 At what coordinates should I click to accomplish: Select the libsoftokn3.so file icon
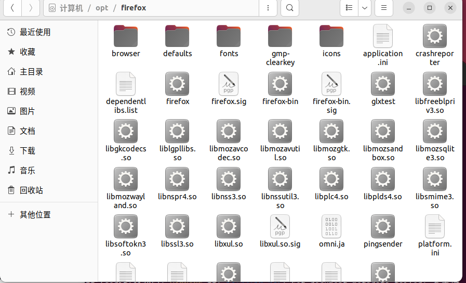coord(126,226)
